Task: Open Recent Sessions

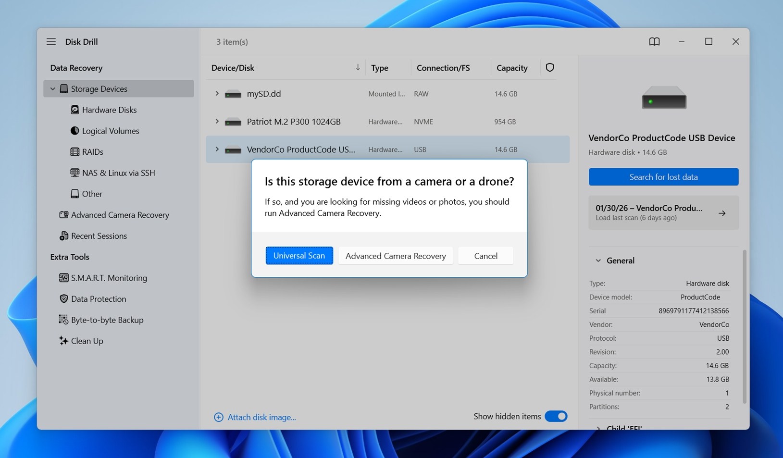Action: coord(99,236)
